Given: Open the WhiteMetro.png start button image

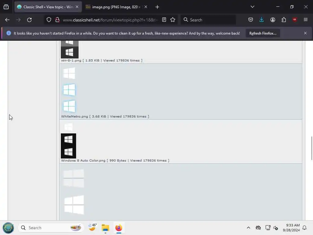Looking at the screenshot, I should (69, 90).
